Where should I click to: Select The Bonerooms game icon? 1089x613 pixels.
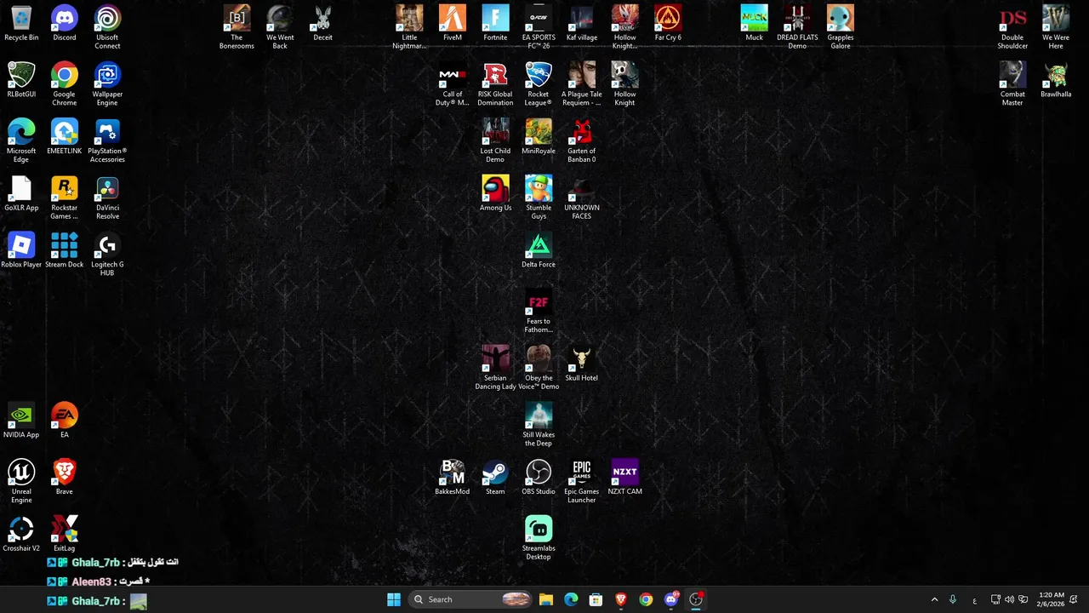(x=237, y=27)
